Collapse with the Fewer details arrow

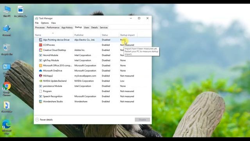coord(37,119)
